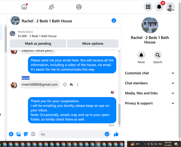Screen dimensions: 181x147
Task: Click the Thank you for your cooperation message
Action: [x=72, y=110]
